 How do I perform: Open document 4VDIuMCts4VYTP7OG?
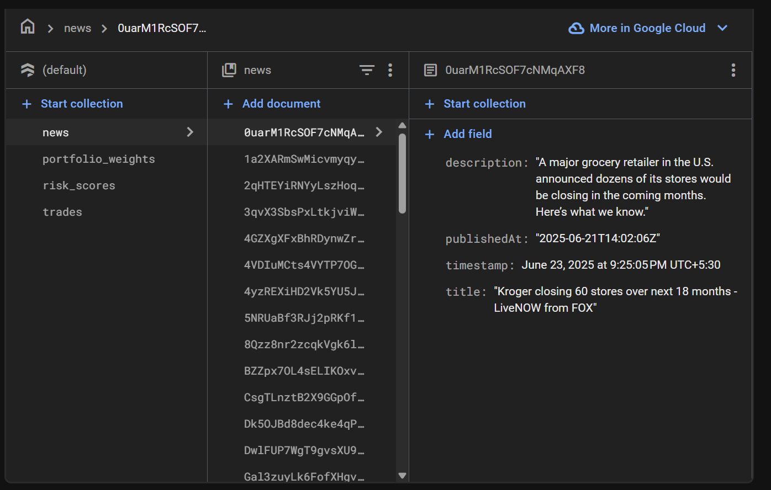(304, 265)
